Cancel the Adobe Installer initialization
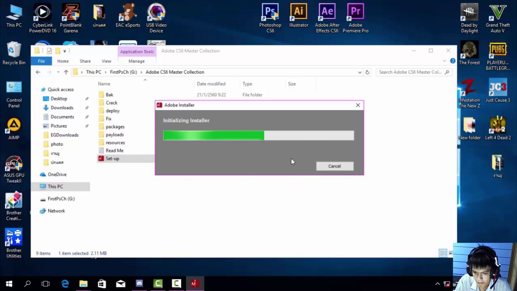This screenshot has width=517, height=291. point(334,166)
